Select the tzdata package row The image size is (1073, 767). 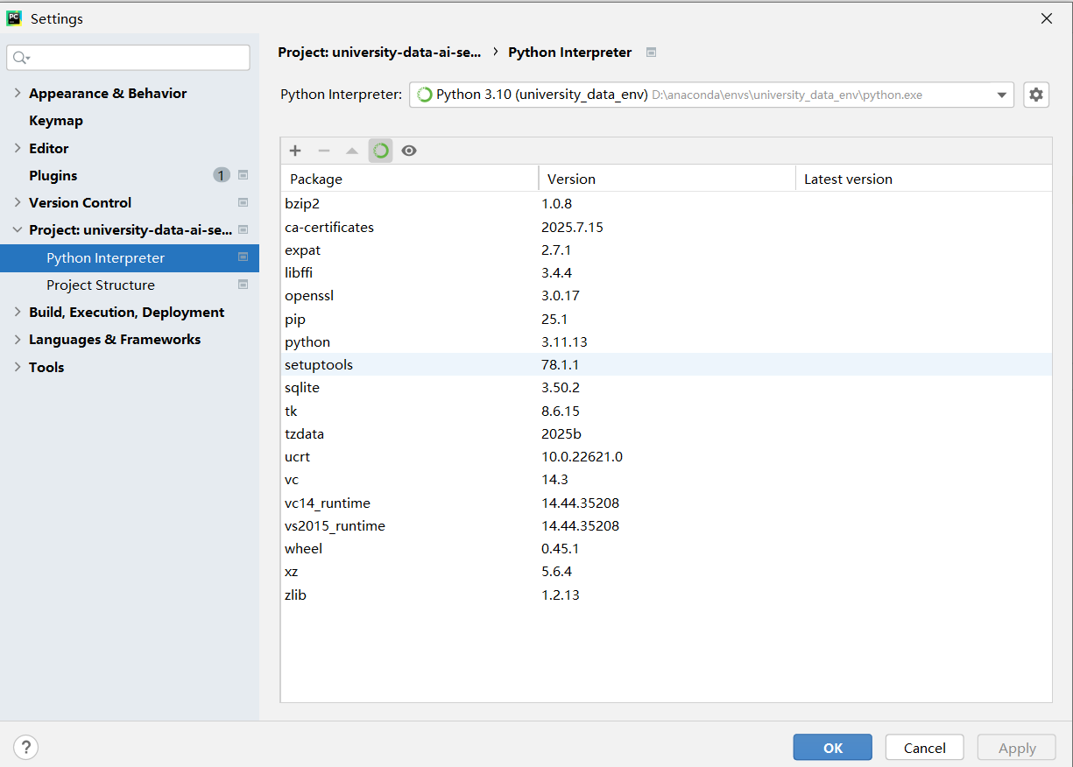667,433
